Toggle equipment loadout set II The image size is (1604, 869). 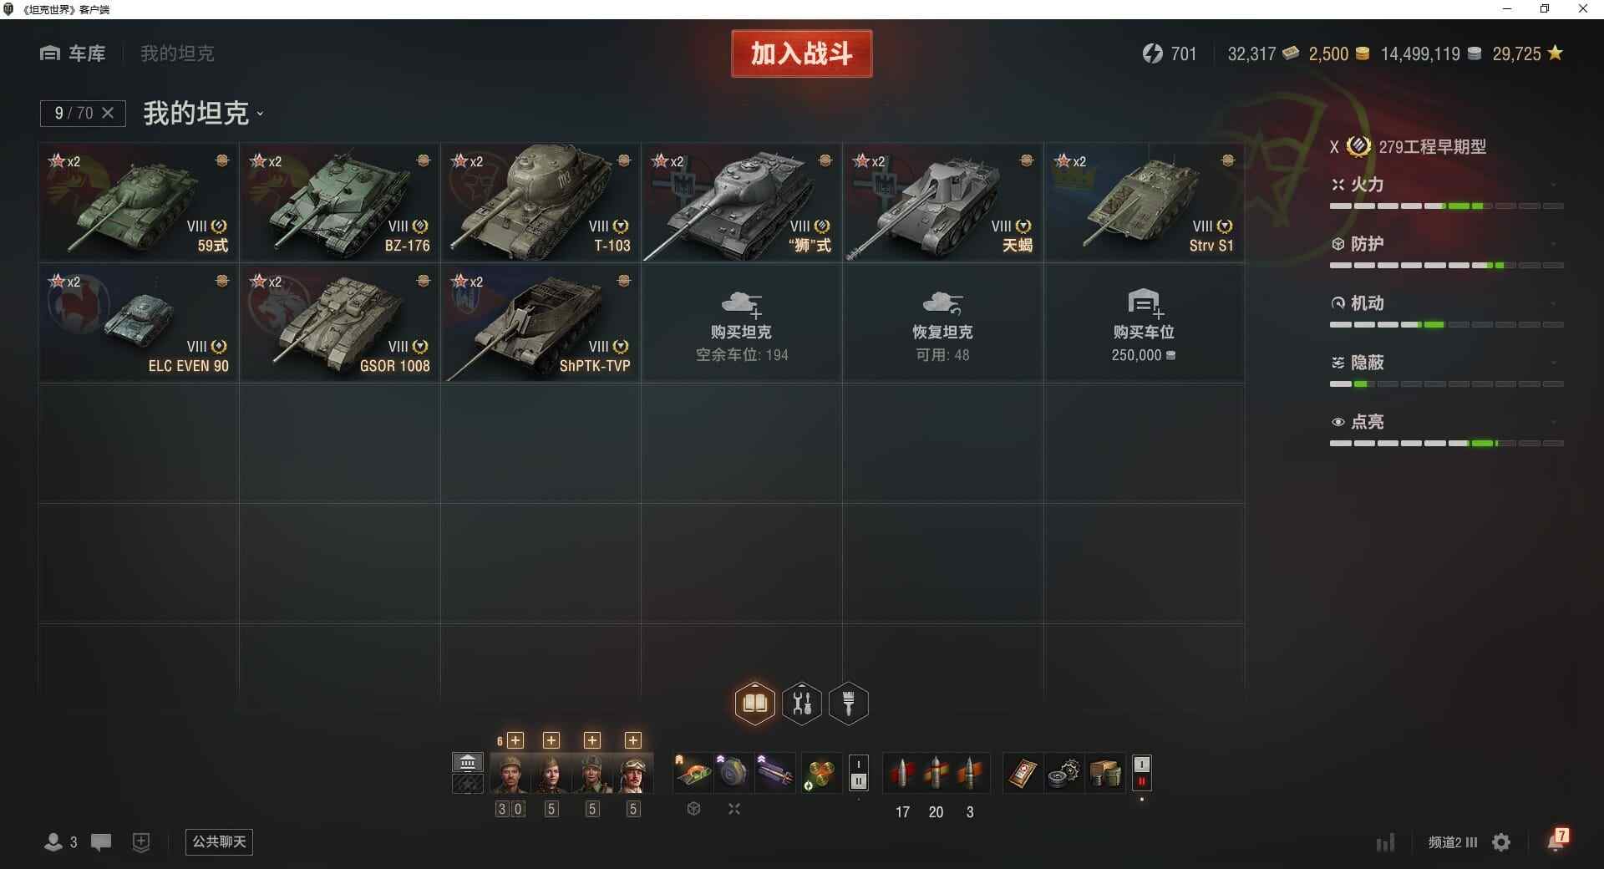pyautogui.click(x=859, y=782)
